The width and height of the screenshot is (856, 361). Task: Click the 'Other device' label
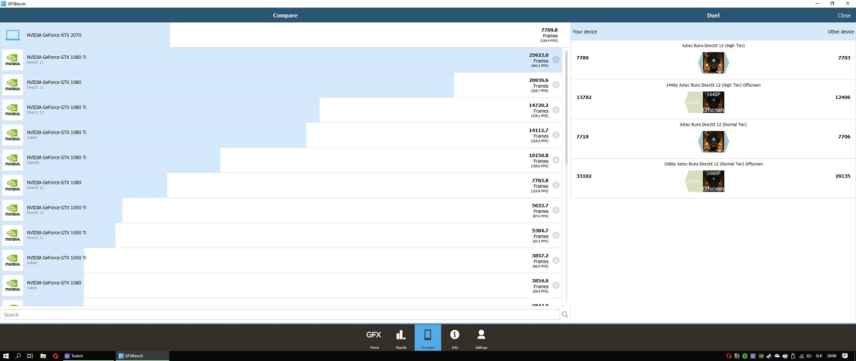840,32
